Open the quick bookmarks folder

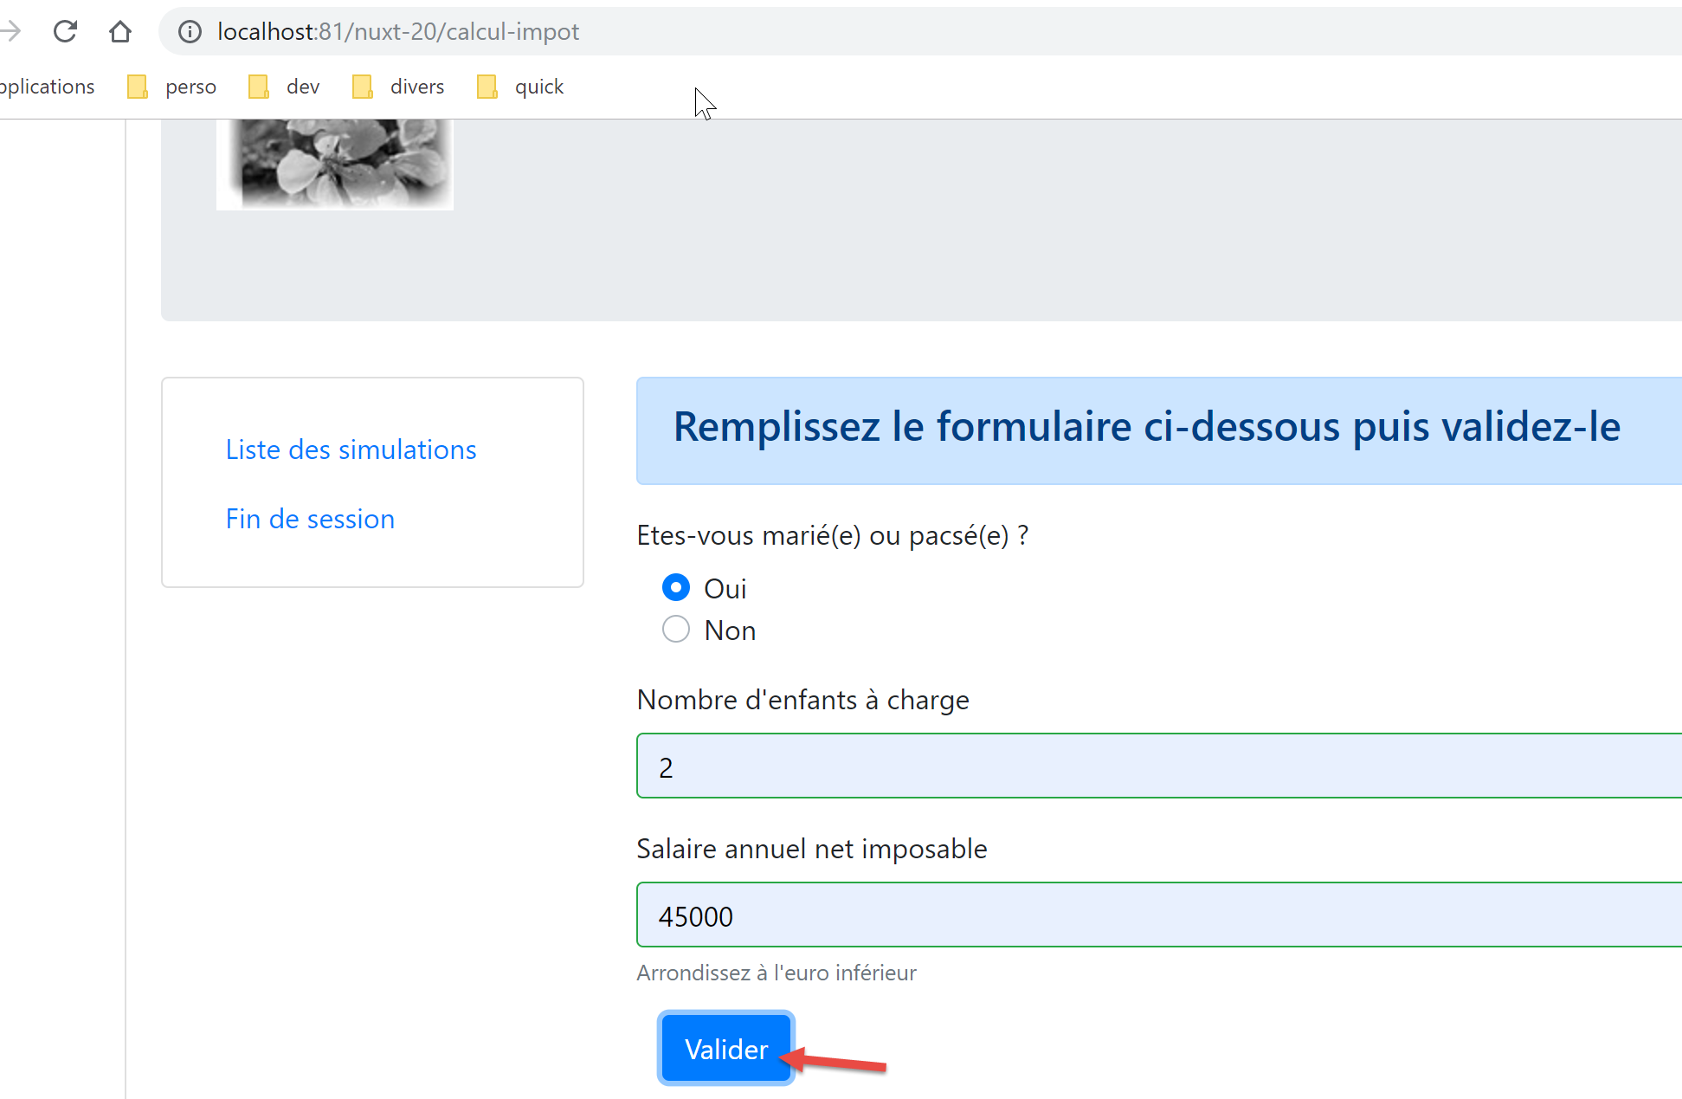pos(521,87)
